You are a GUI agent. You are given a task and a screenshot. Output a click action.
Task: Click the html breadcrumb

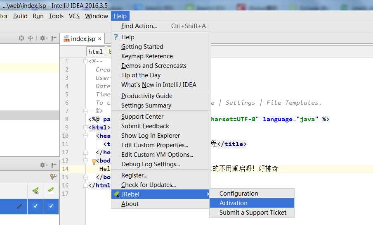95,51
